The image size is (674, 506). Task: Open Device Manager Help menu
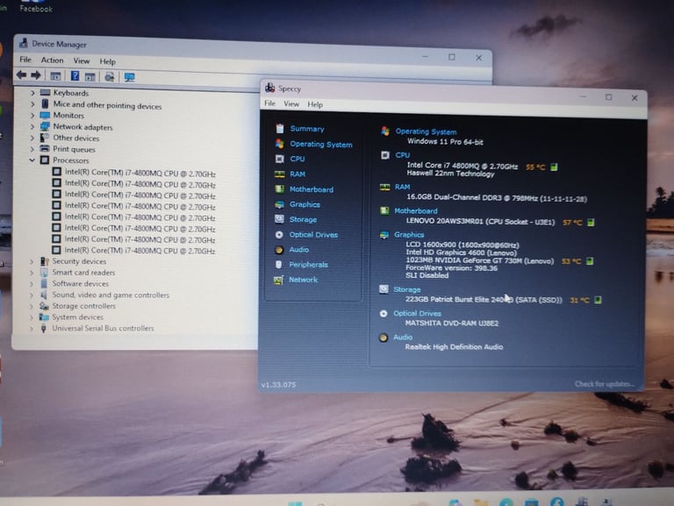pyautogui.click(x=107, y=61)
